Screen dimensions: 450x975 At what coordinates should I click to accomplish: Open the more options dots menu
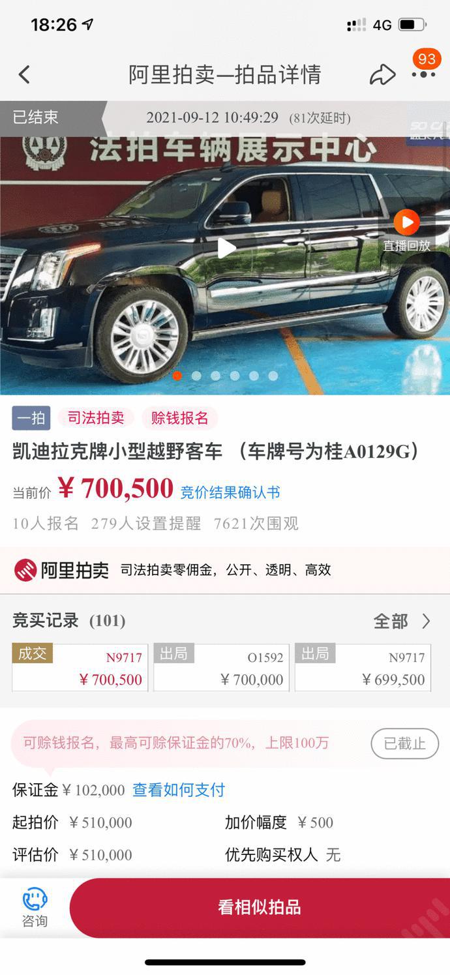coord(423,75)
